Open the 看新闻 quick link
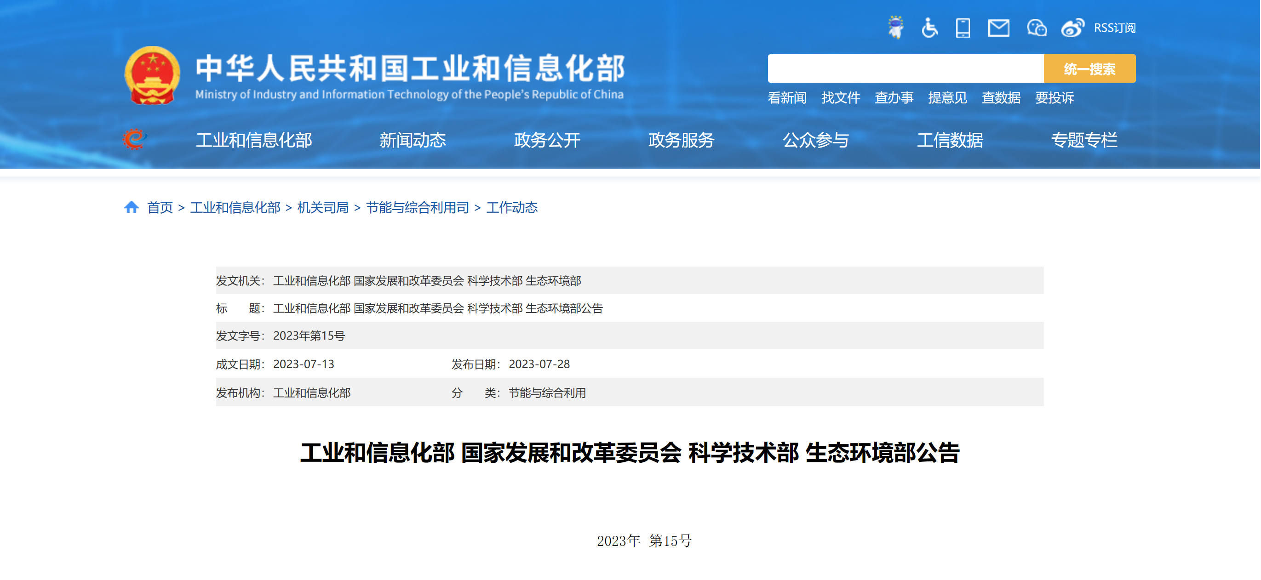The width and height of the screenshot is (1261, 580). tap(787, 98)
